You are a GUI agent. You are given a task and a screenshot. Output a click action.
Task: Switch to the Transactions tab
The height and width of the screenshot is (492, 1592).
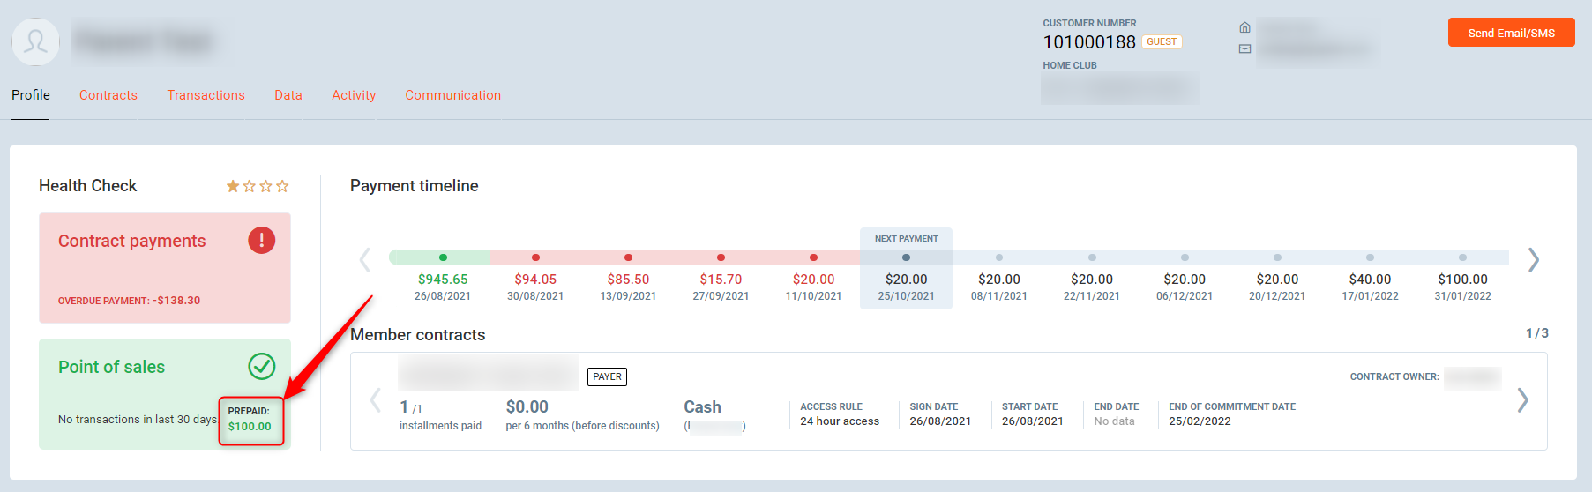(x=206, y=95)
